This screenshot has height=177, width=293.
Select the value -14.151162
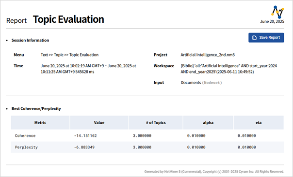click(85, 135)
